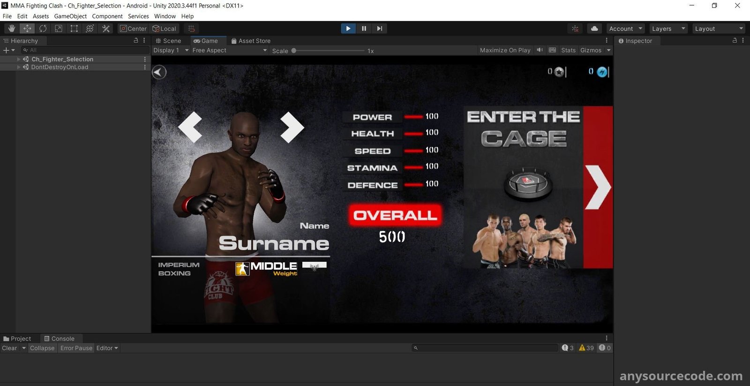Select the Rect Transform tool
This screenshot has height=386, width=750.
74,29
